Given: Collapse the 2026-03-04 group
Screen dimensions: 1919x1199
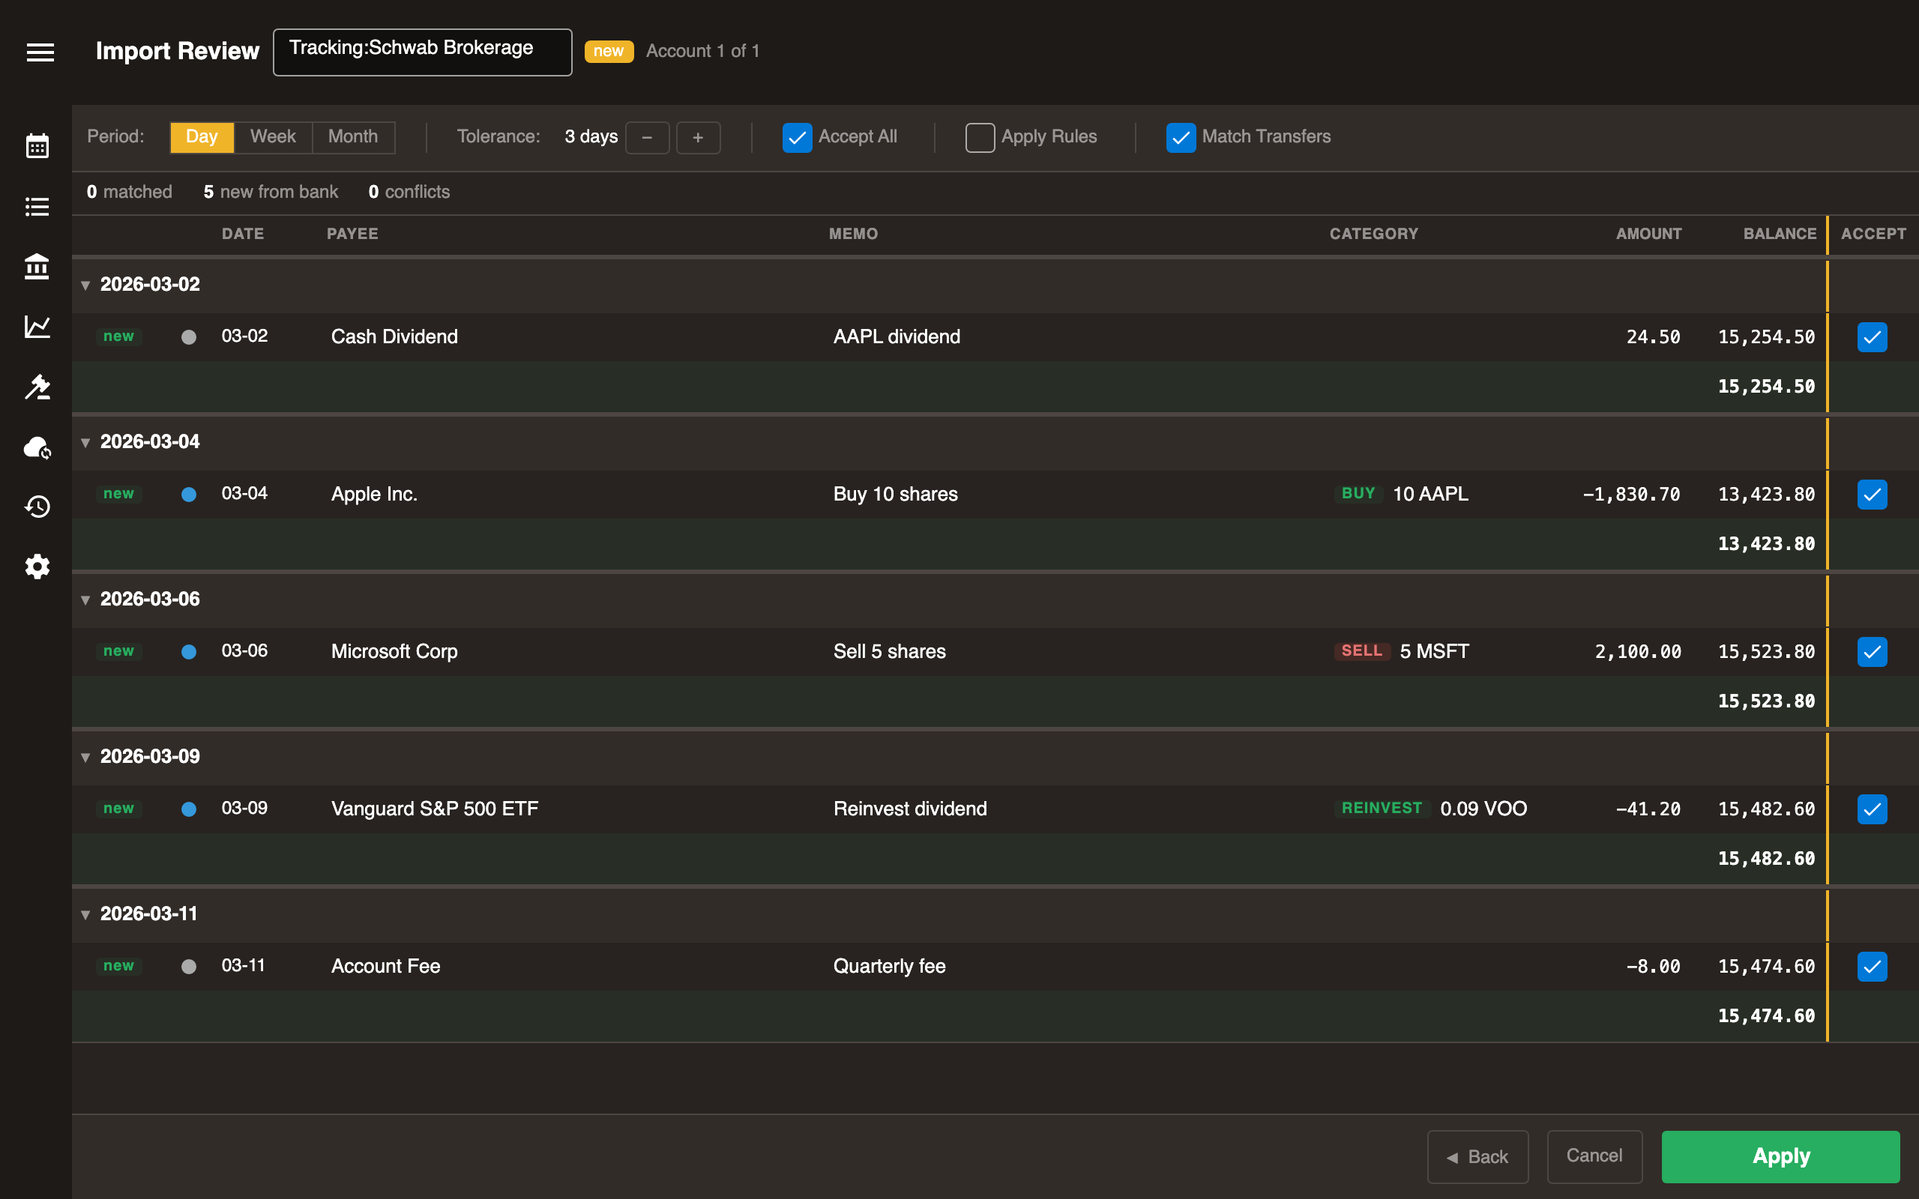Looking at the screenshot, I should (85, 442).
